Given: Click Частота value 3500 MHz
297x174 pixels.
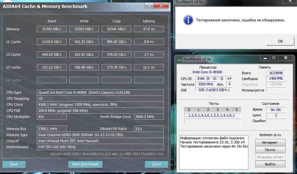Looking at the screenshot, I should (x=206, y=84).
